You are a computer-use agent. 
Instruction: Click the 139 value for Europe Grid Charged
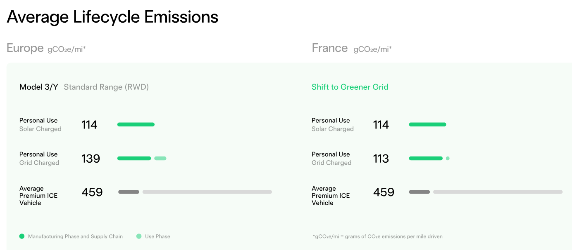point(91,159)
